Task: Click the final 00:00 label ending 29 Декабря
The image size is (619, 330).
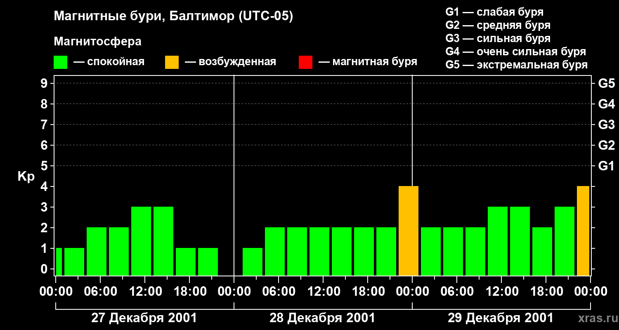Action: point(590,292)
